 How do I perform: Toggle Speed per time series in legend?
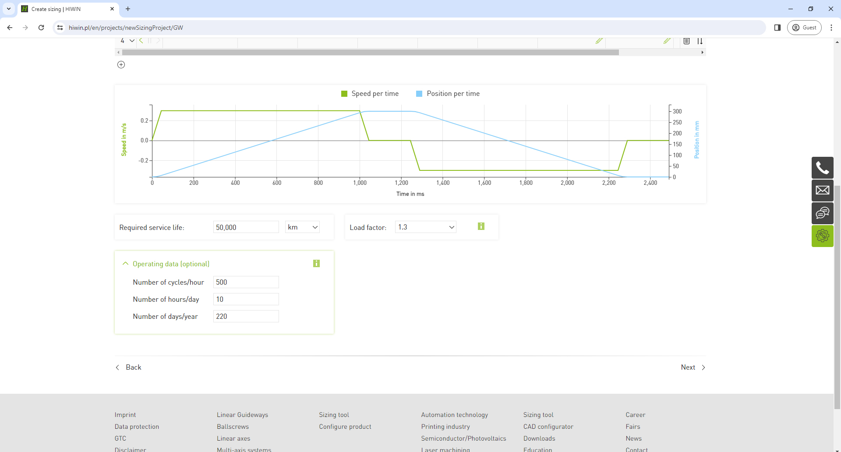click(370, 94)
